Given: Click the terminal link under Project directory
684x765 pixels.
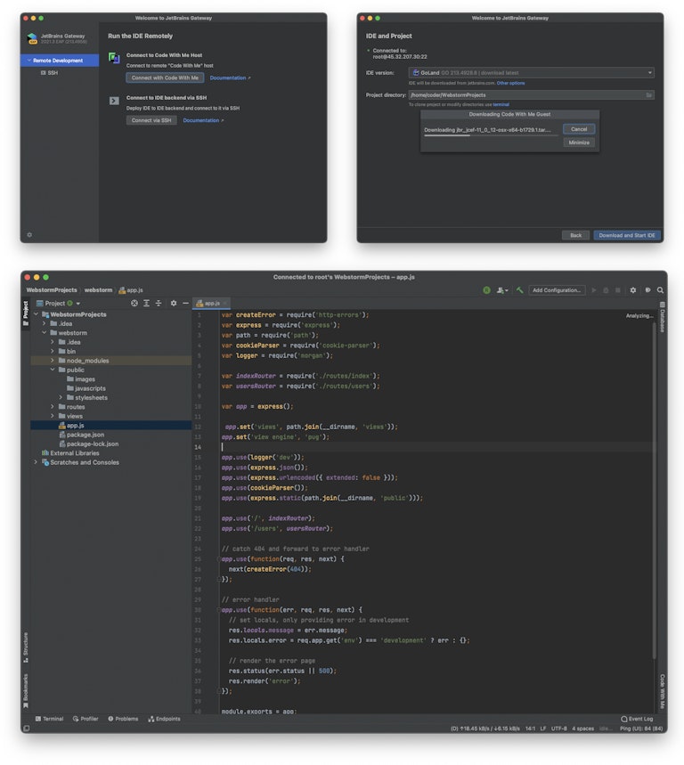Looking at the screenshot, I should 501,104.
